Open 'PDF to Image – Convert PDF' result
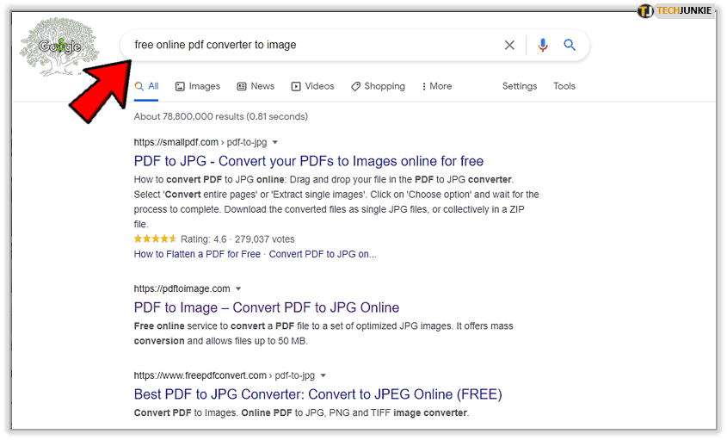The width and height of the screenshot is (727, 440). click(267, 307)
